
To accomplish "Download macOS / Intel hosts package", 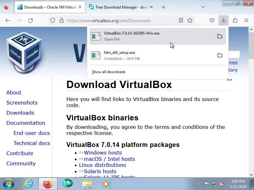I will [109, 159].
